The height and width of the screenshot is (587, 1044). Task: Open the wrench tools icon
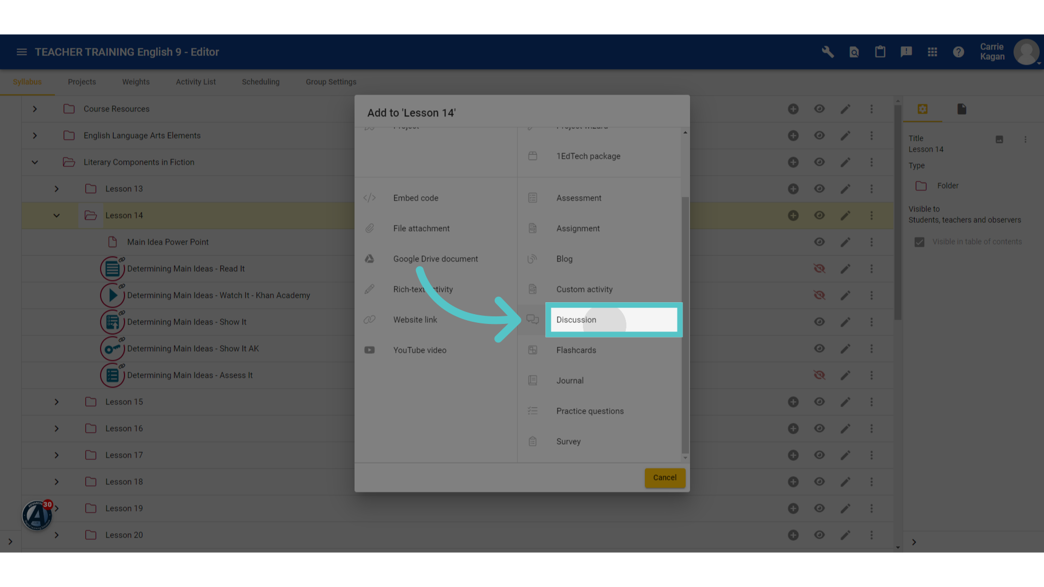point(828,52)
